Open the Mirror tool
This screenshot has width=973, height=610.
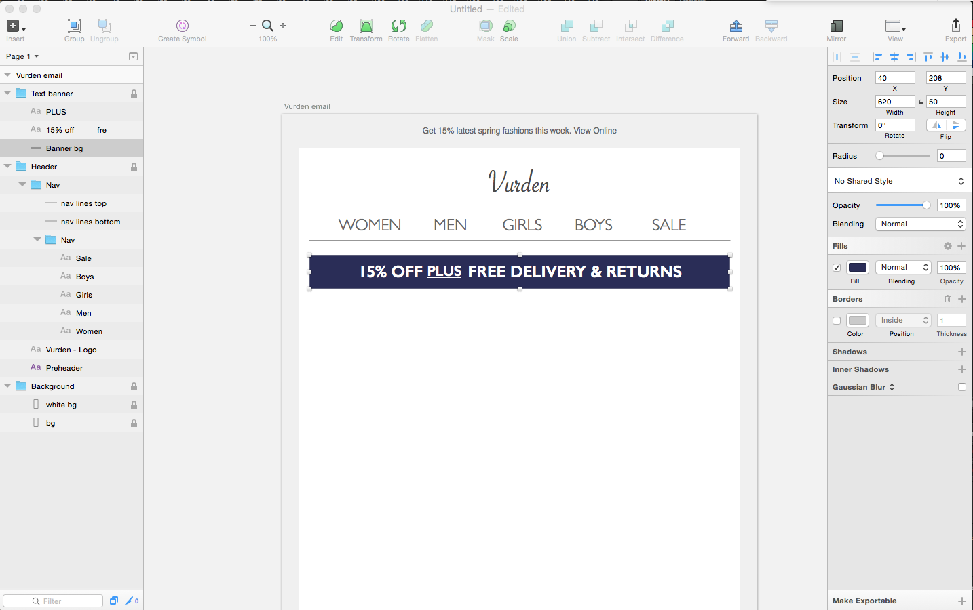836,26
